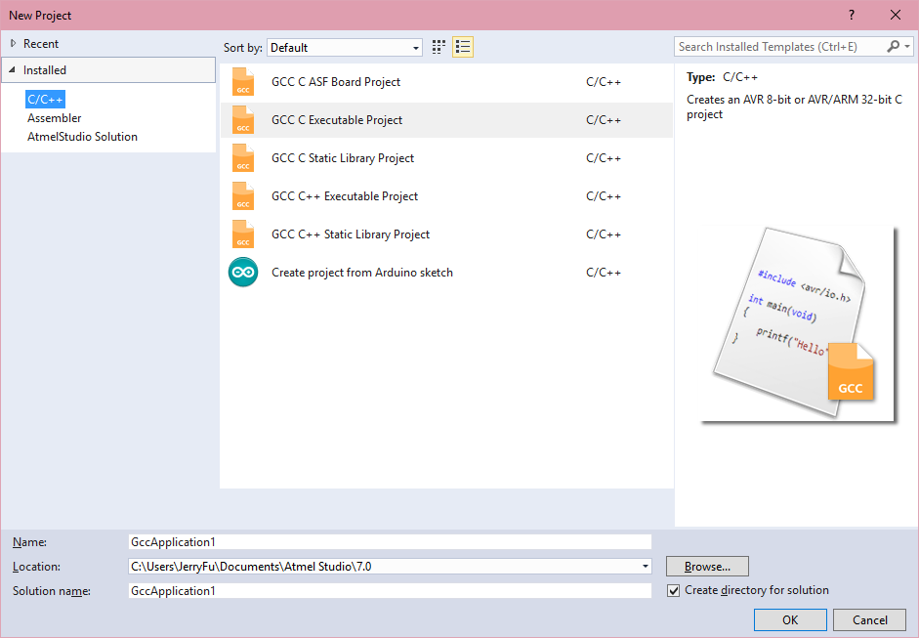The image size is (919, 638).
Task: Select GCC C Executable Project template
Action: point(446,120)
